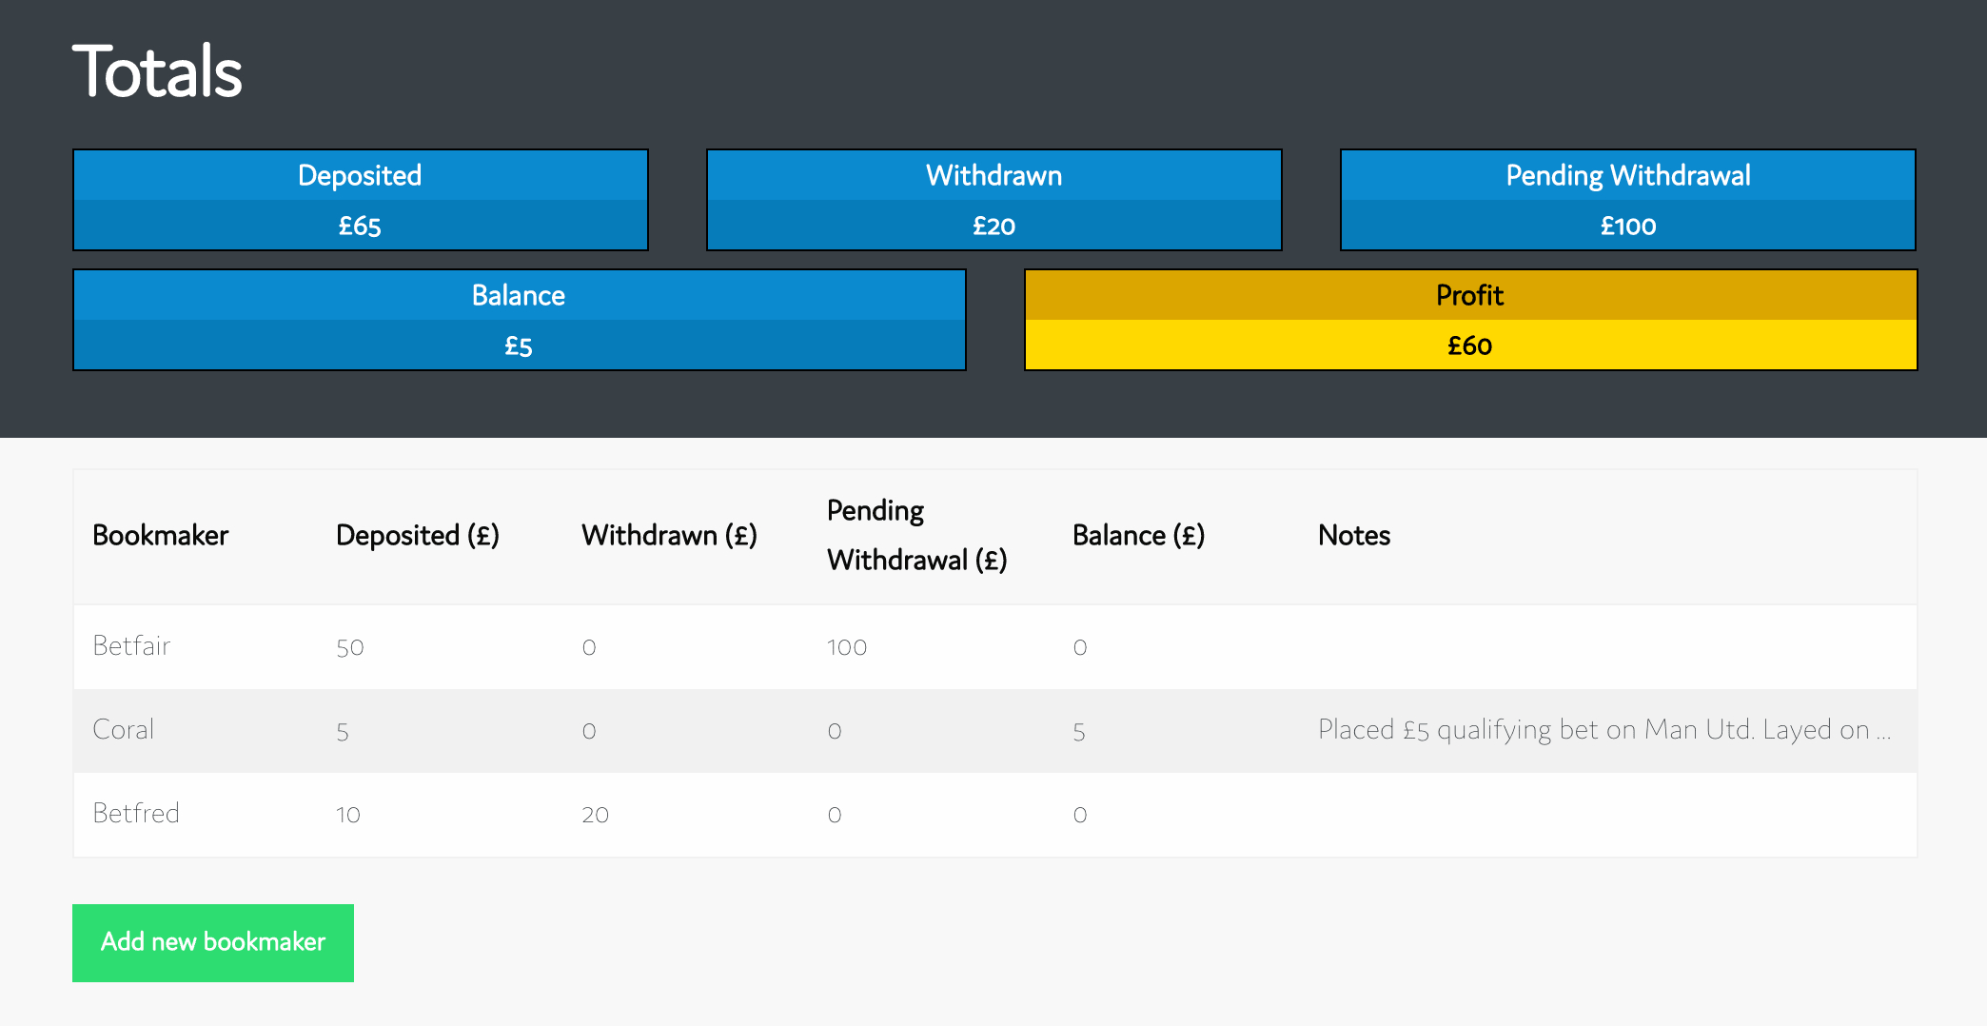Click Betfair's deposited amount of 50
Viewport: 1987px width, 1026px height.
coord(350,647)
